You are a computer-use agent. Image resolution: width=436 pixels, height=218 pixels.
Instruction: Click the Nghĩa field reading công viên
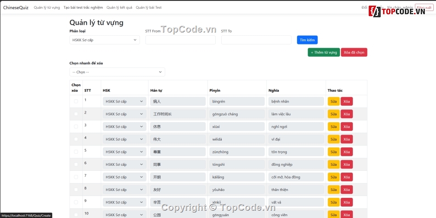296,214
